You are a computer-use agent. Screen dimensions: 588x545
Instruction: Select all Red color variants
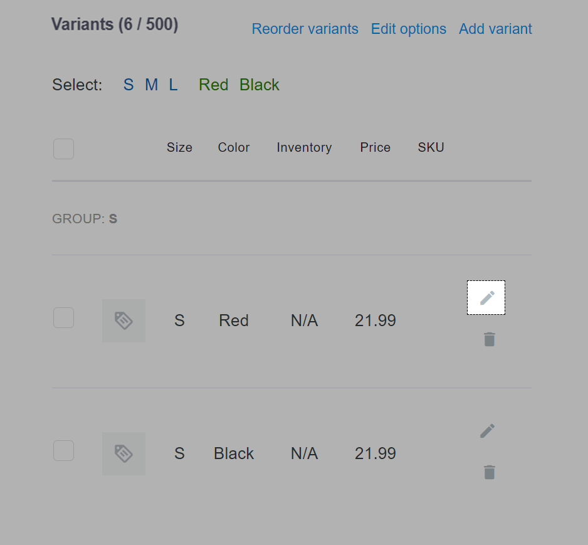213,85
